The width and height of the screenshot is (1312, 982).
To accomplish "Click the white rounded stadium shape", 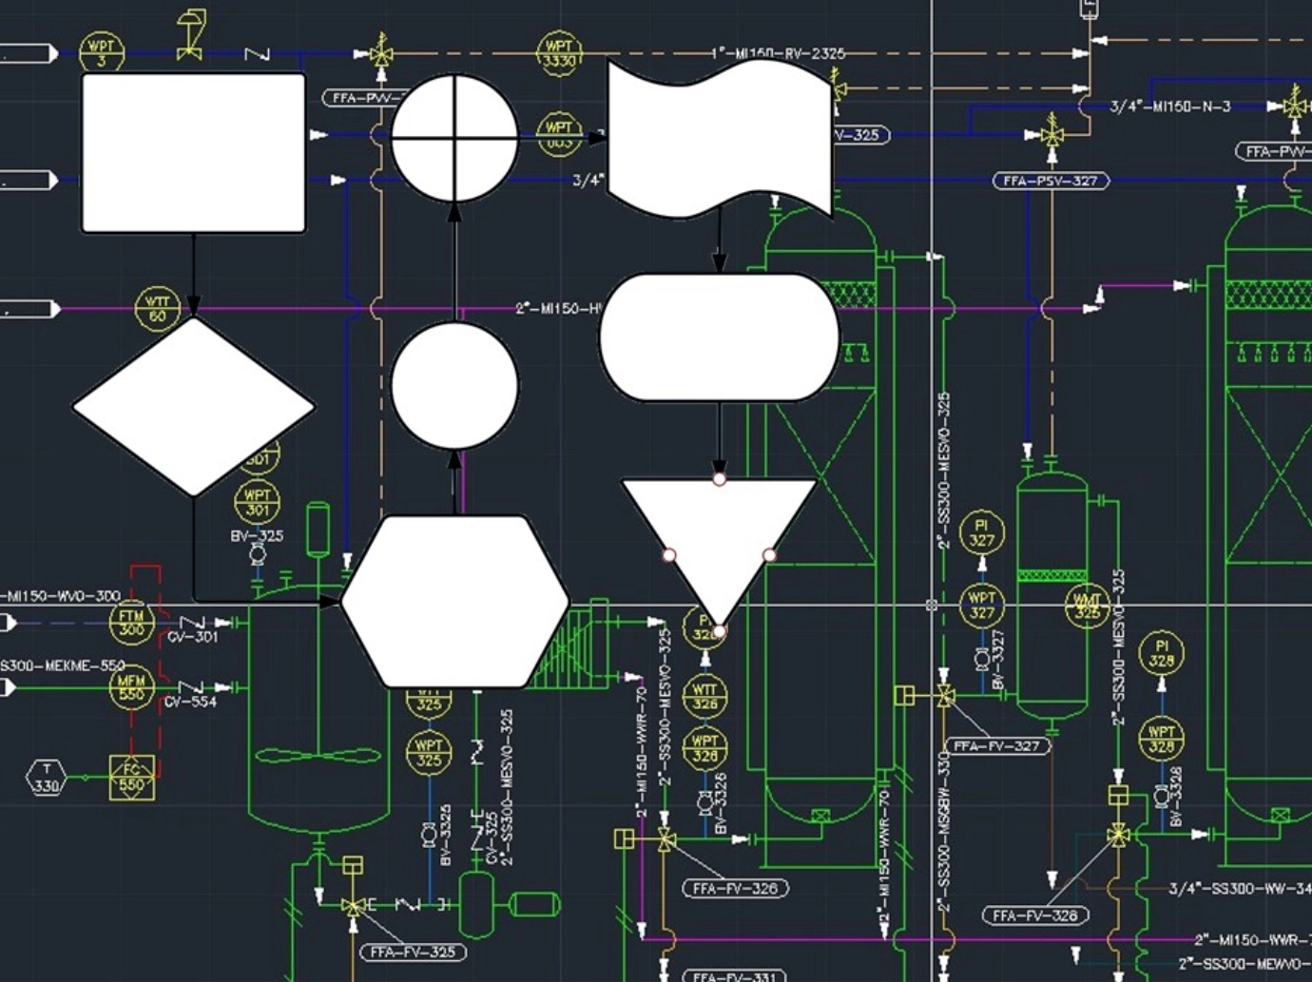I will tap(719, 337).
